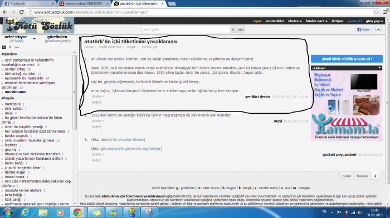This screenshot has height=218, width=390.
Task: Expand kimler var? dropdown menu
Action: pyautogui.click(x=316, y=21)
